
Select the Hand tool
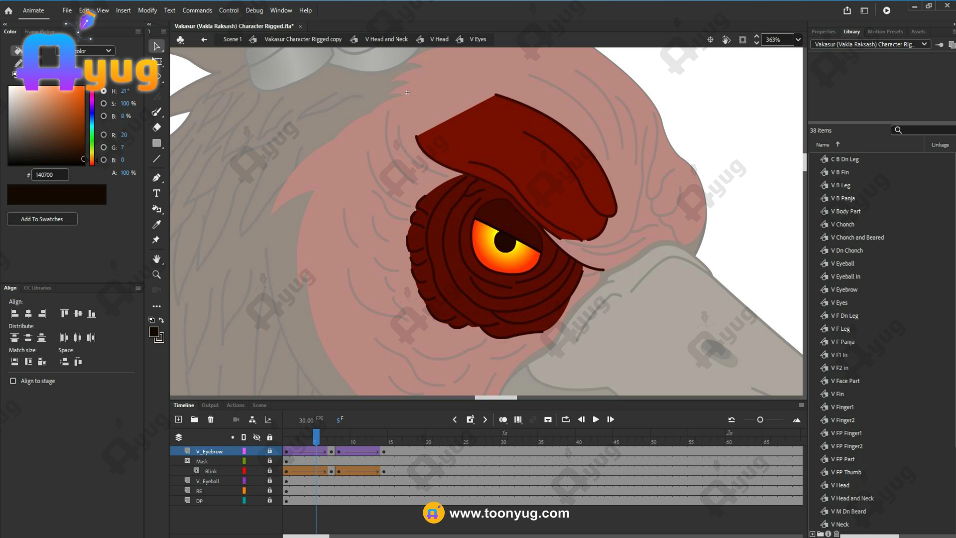coord(156,259)
